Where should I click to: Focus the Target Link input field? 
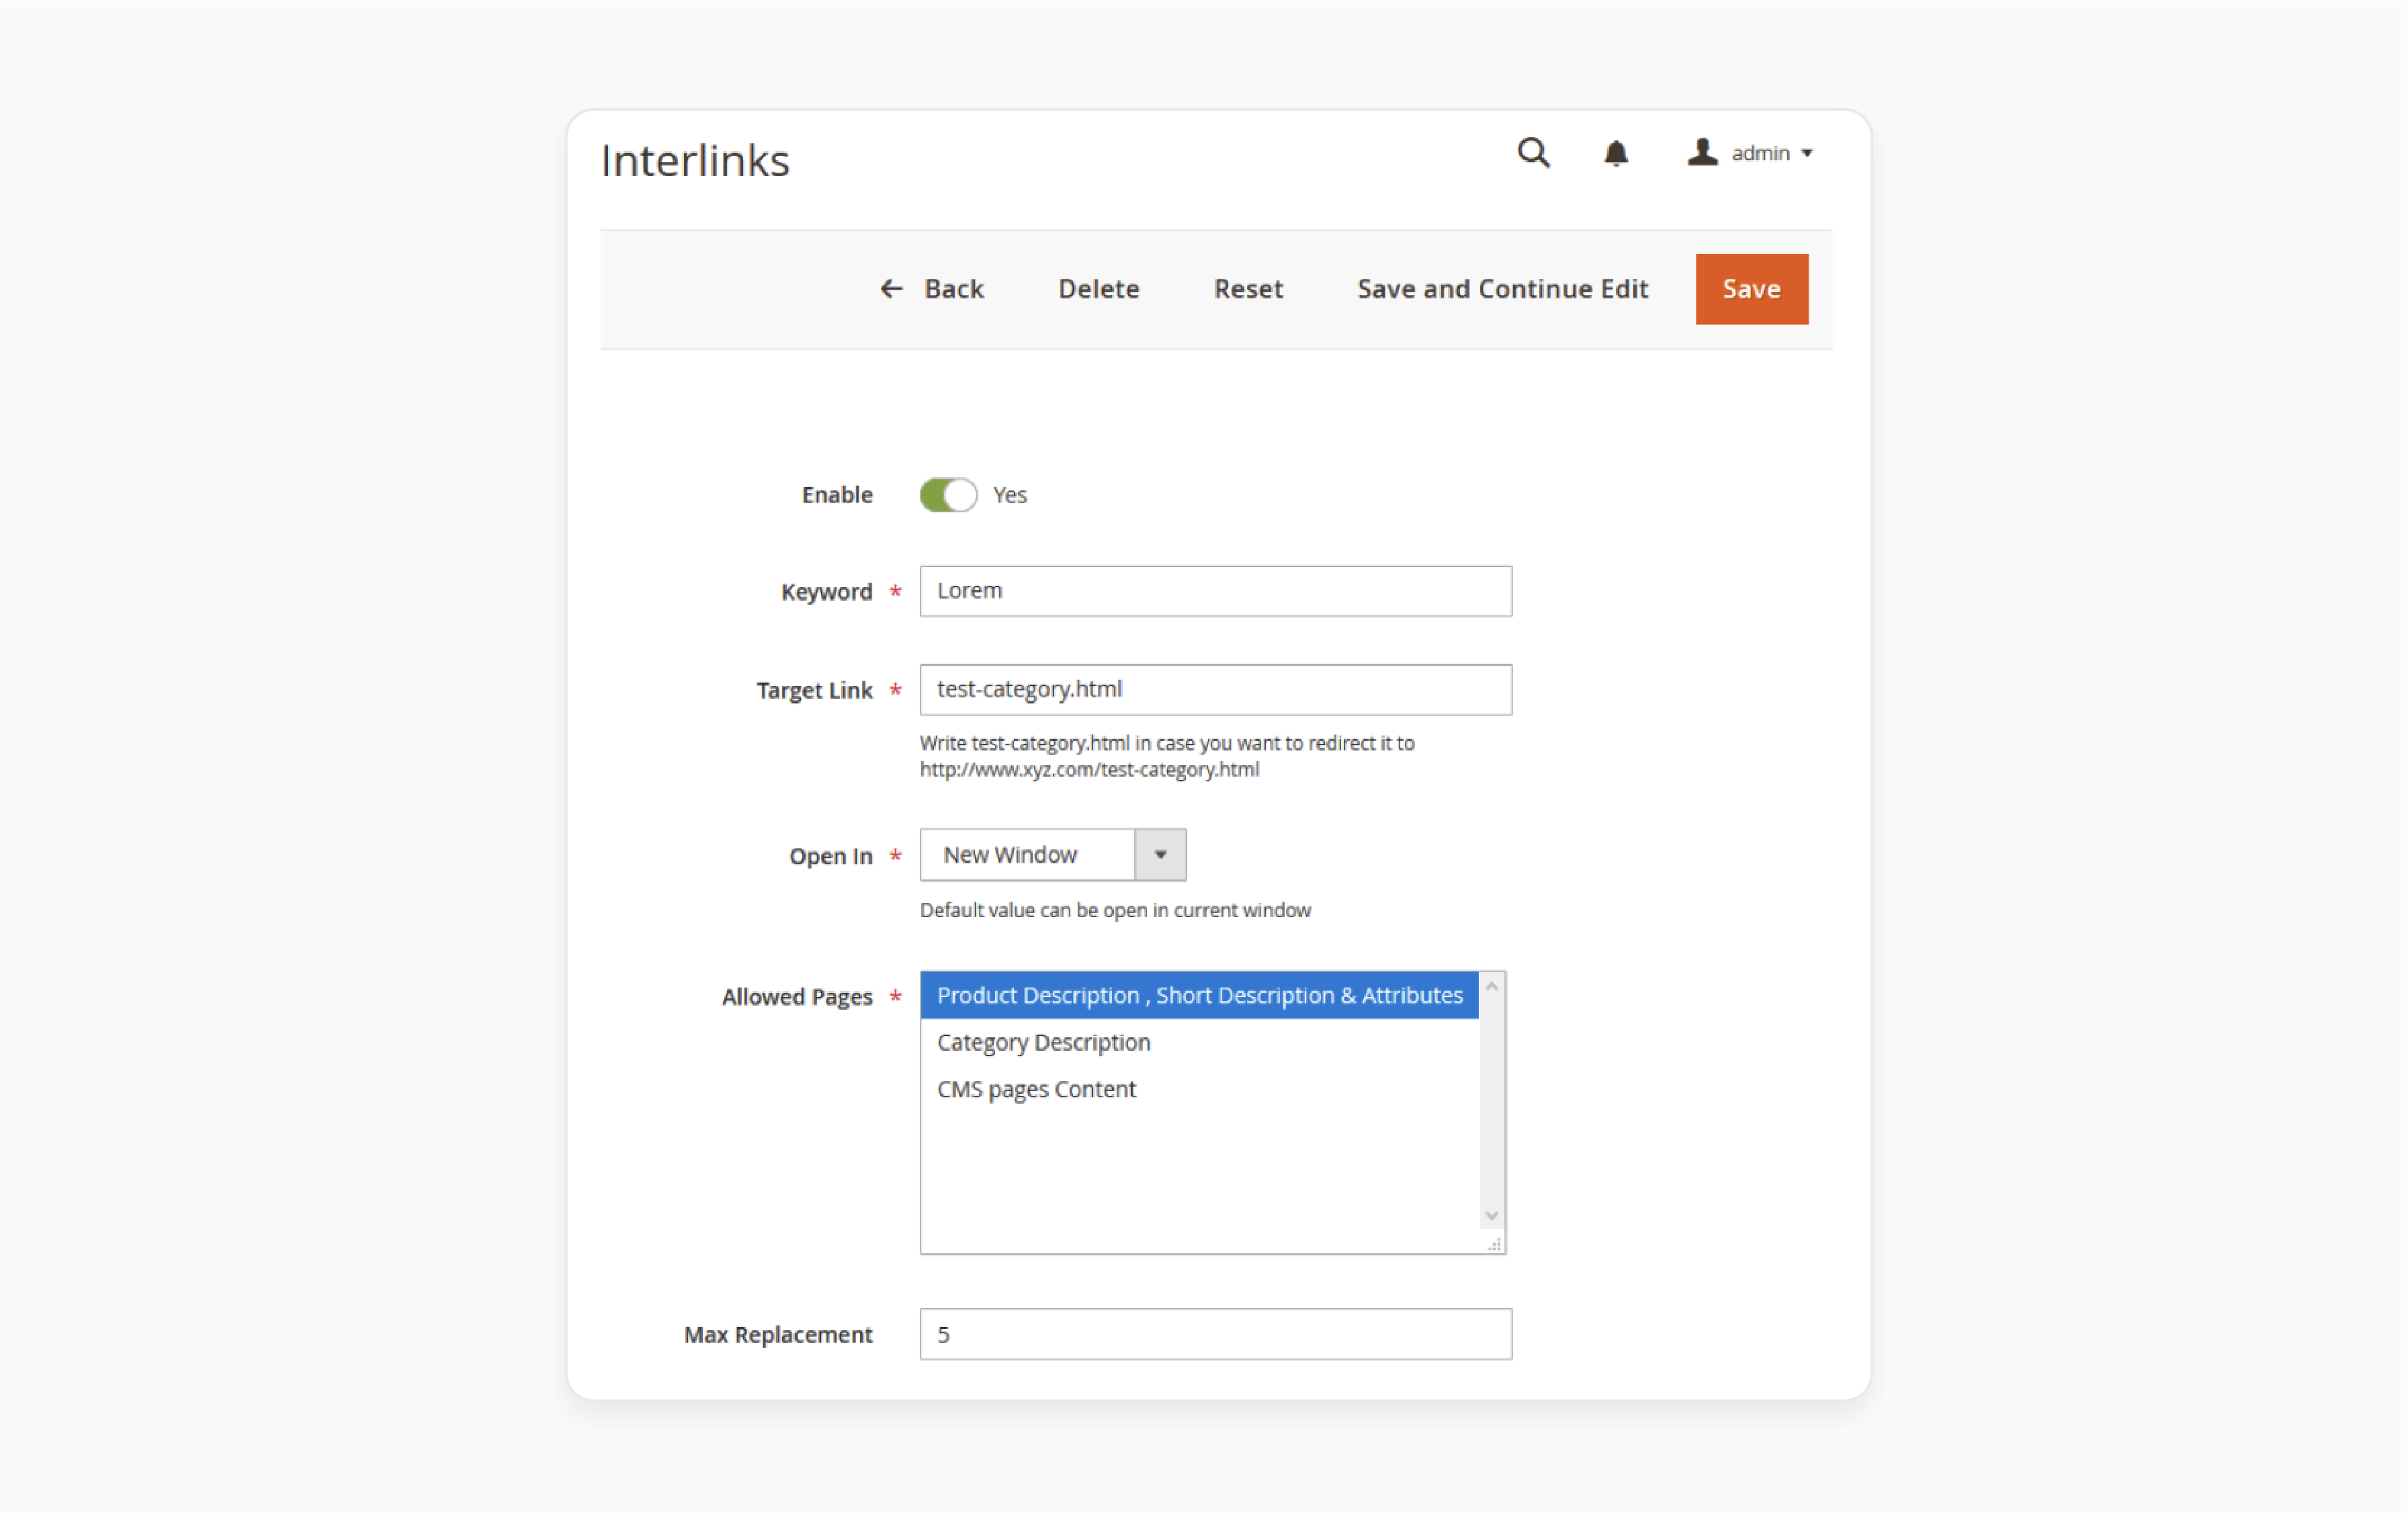[x=1215, y=689]
